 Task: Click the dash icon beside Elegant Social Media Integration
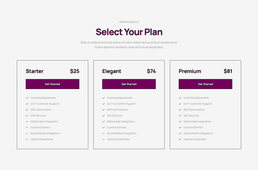[103, 133]
